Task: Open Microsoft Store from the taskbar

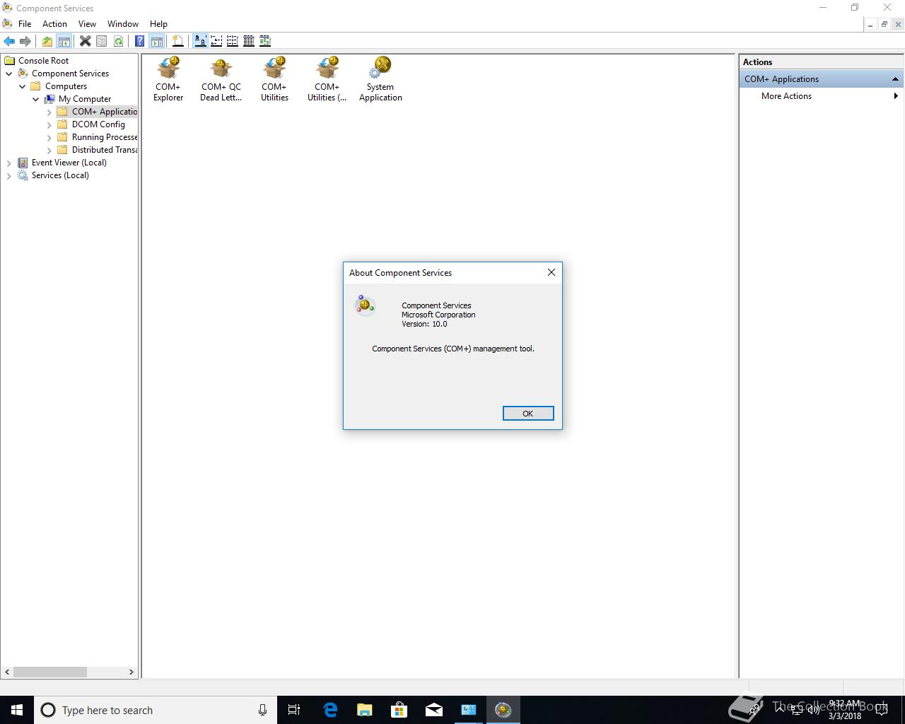Action: click(x=399, y=710)
